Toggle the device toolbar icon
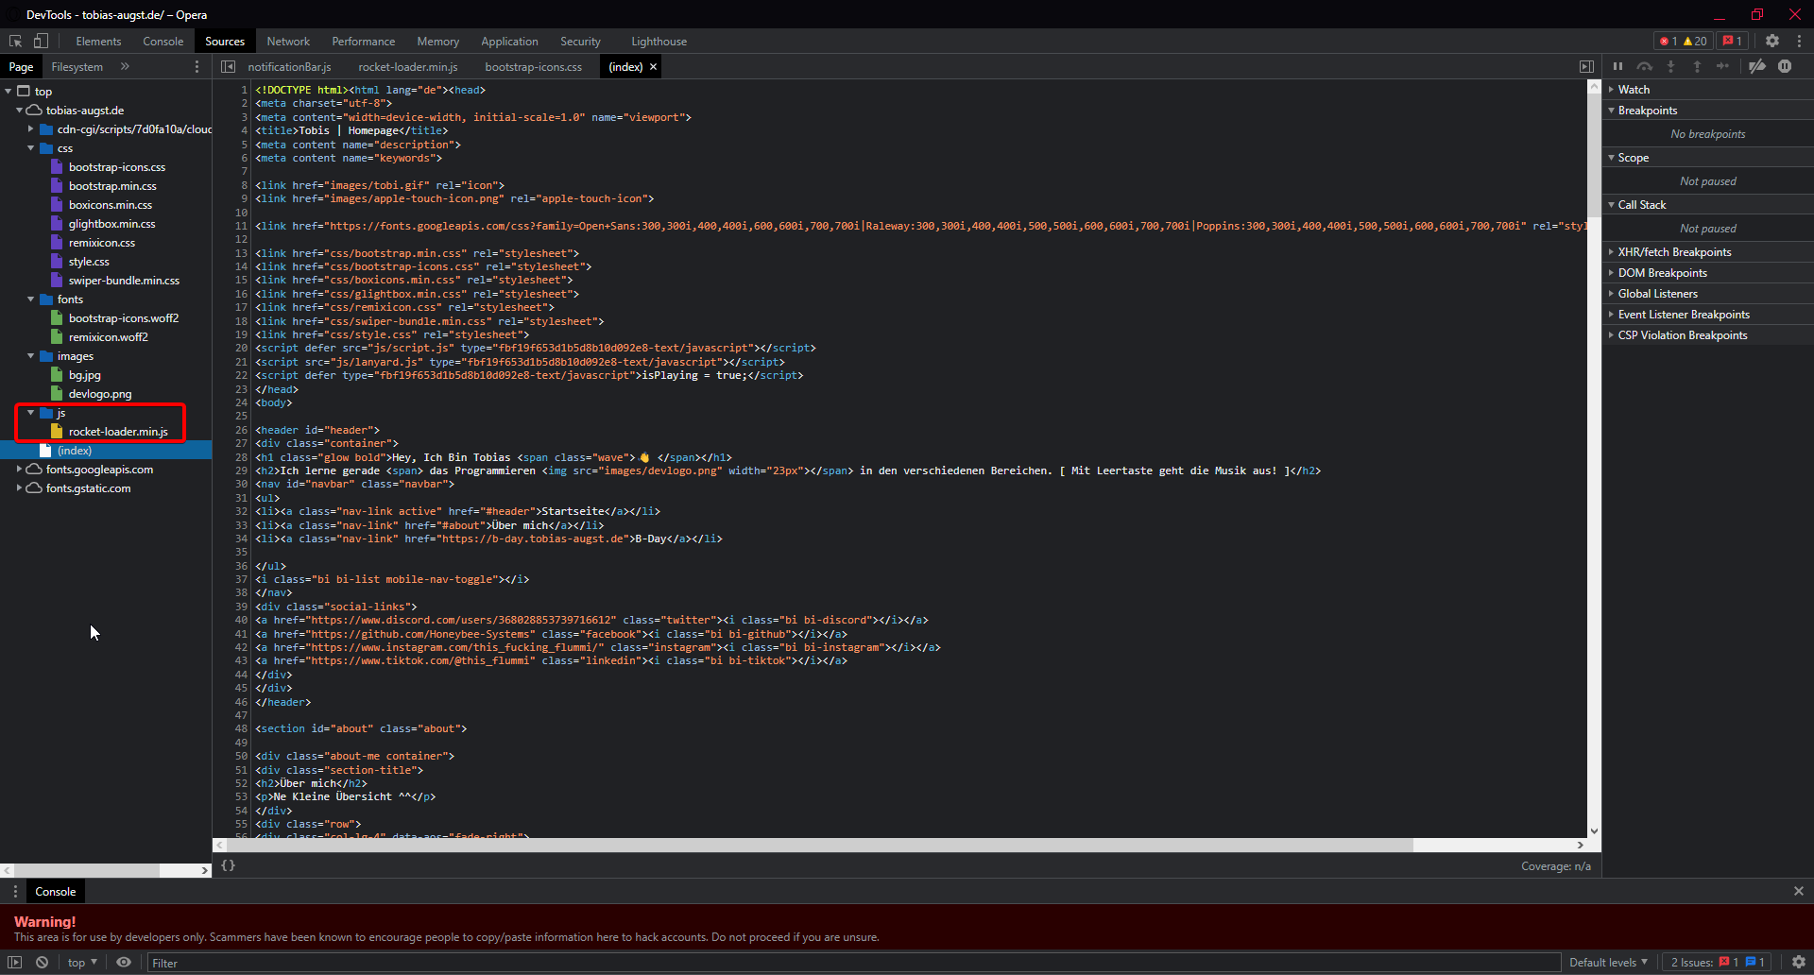Viewport: 1814px width, 975px height. pyautogui.click(x=41, y=41)
